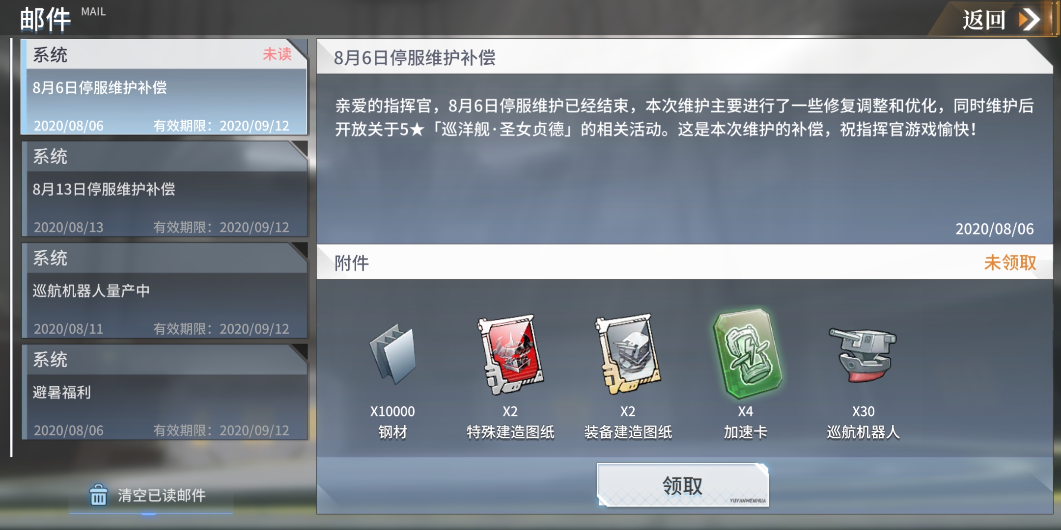Click 清空已读邮件 to clear read mail
The image size is (1061, 530).
point(162,495)
